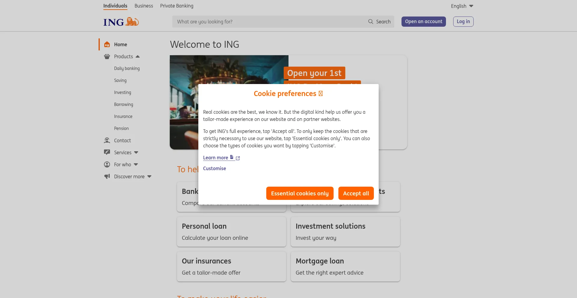Viewport: 577px width, 298px height.
Task: Select Daily banking in sidebar
Action: (127, 68)
